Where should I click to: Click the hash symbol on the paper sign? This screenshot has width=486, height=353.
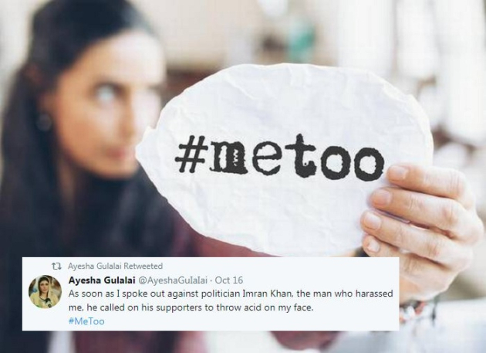pos(191,154)
